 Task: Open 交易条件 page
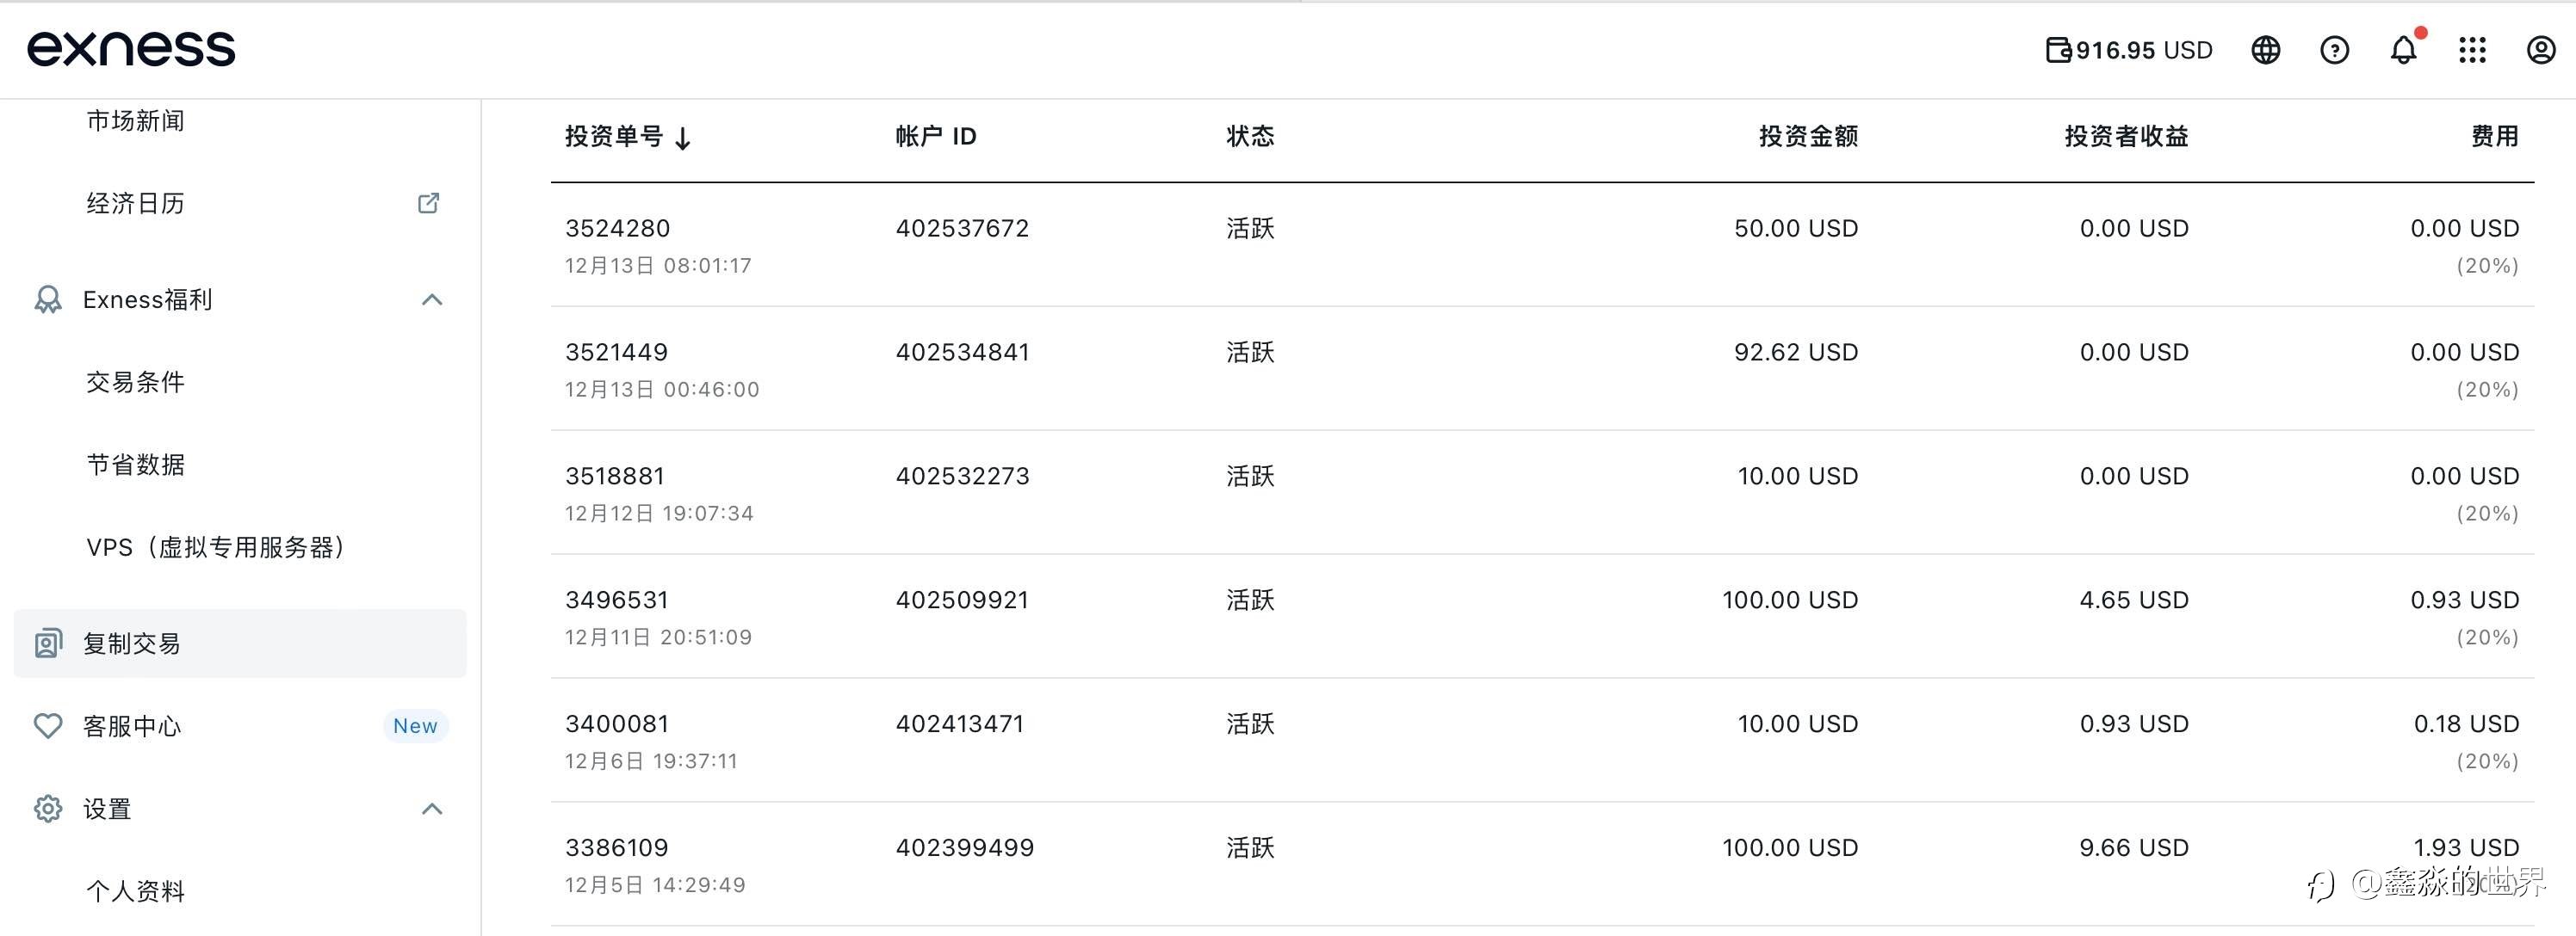[x=135, y=382]
